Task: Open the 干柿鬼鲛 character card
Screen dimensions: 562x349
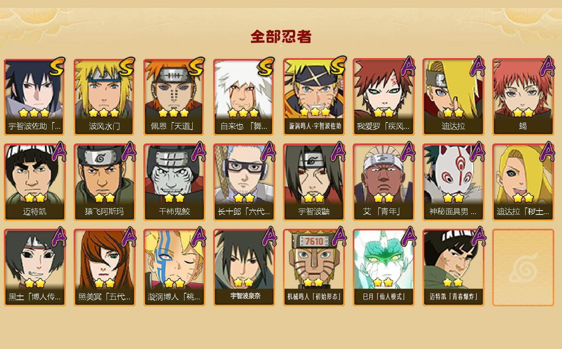Action: pos(174,182)
